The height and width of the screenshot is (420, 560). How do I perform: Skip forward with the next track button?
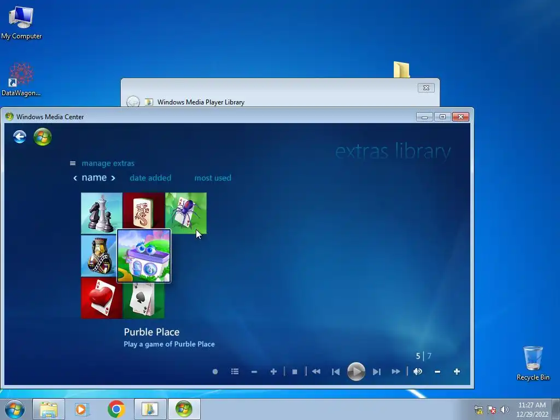pyautogui.click(x=376, y=372)
